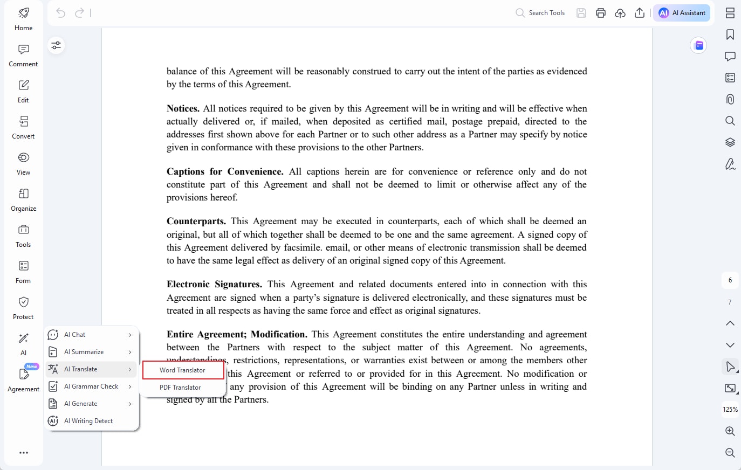Upload document to cloud
The image size is (741, 470).
click(620, 13)
